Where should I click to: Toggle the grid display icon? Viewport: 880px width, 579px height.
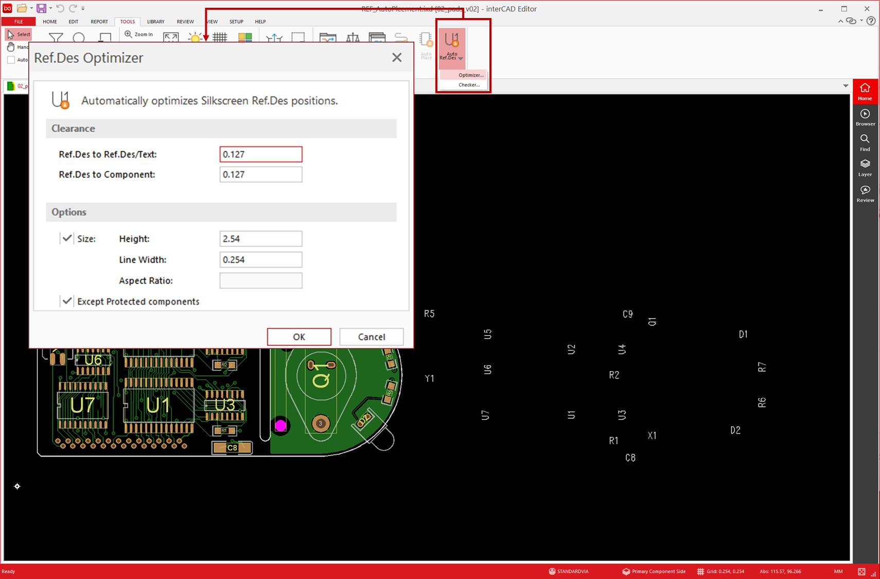(x=220, y=38)
